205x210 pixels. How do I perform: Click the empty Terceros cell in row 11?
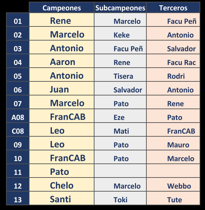[x=173, y=171]
